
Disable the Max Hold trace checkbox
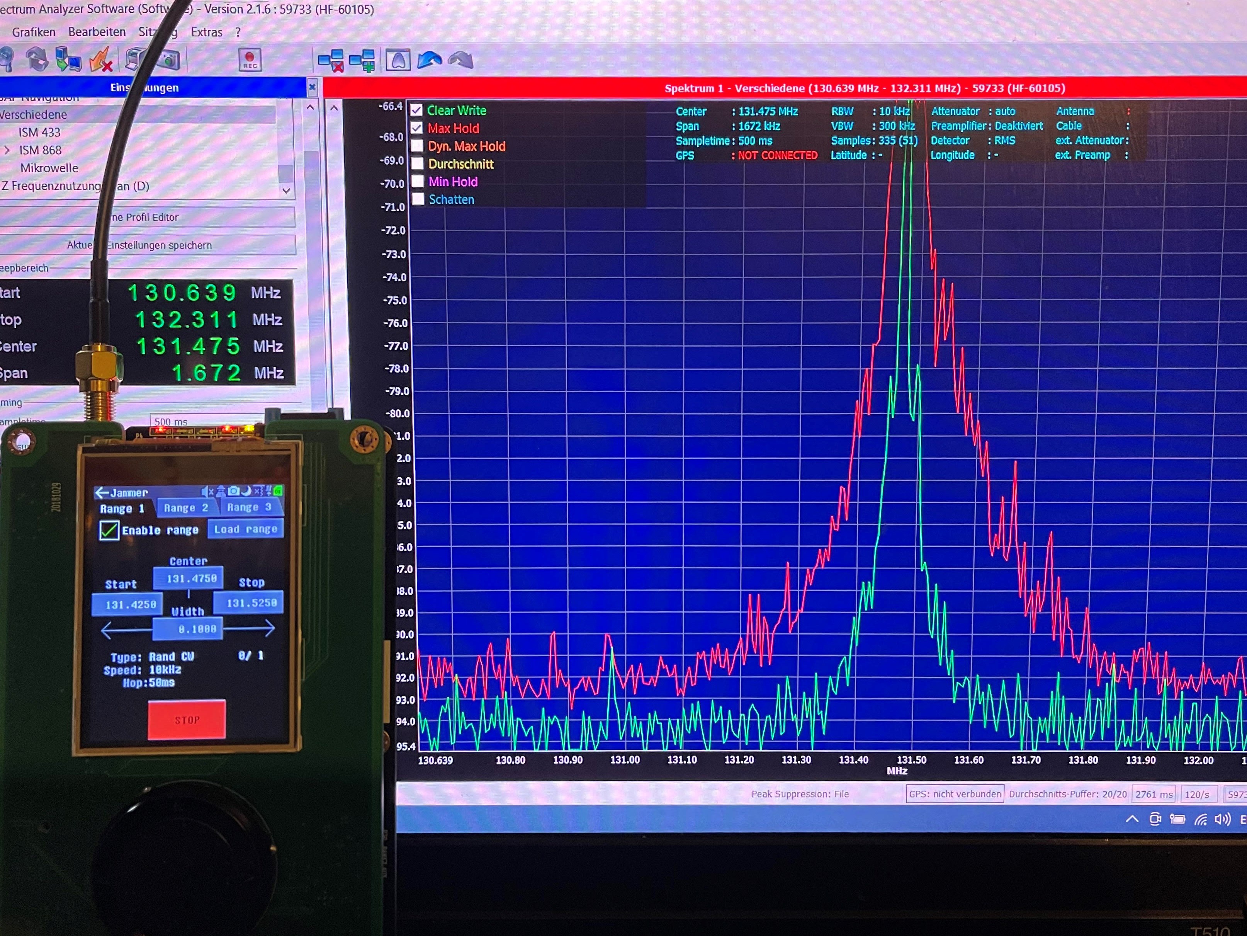pyautogui.click(x=416, y=128)
